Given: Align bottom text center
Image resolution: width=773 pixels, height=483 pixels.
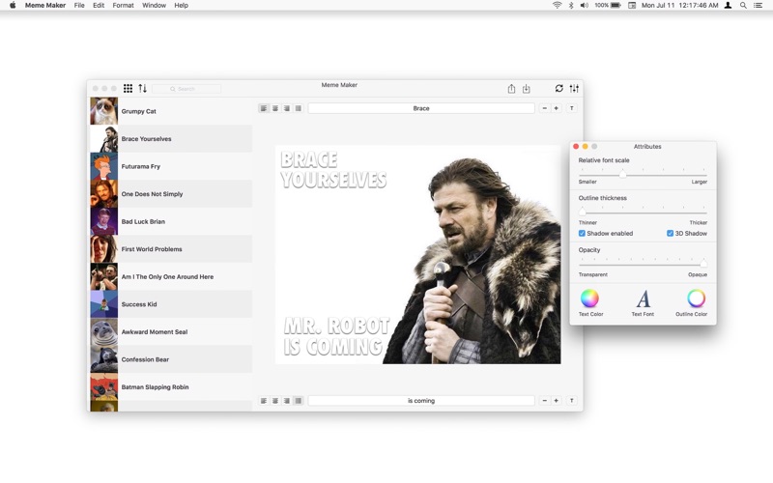Looking at the screenshot, I should click(x=275, y=401).
